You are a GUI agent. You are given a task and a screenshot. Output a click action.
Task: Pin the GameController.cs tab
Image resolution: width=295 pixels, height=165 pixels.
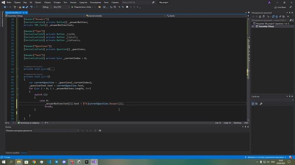click(24, 13)
